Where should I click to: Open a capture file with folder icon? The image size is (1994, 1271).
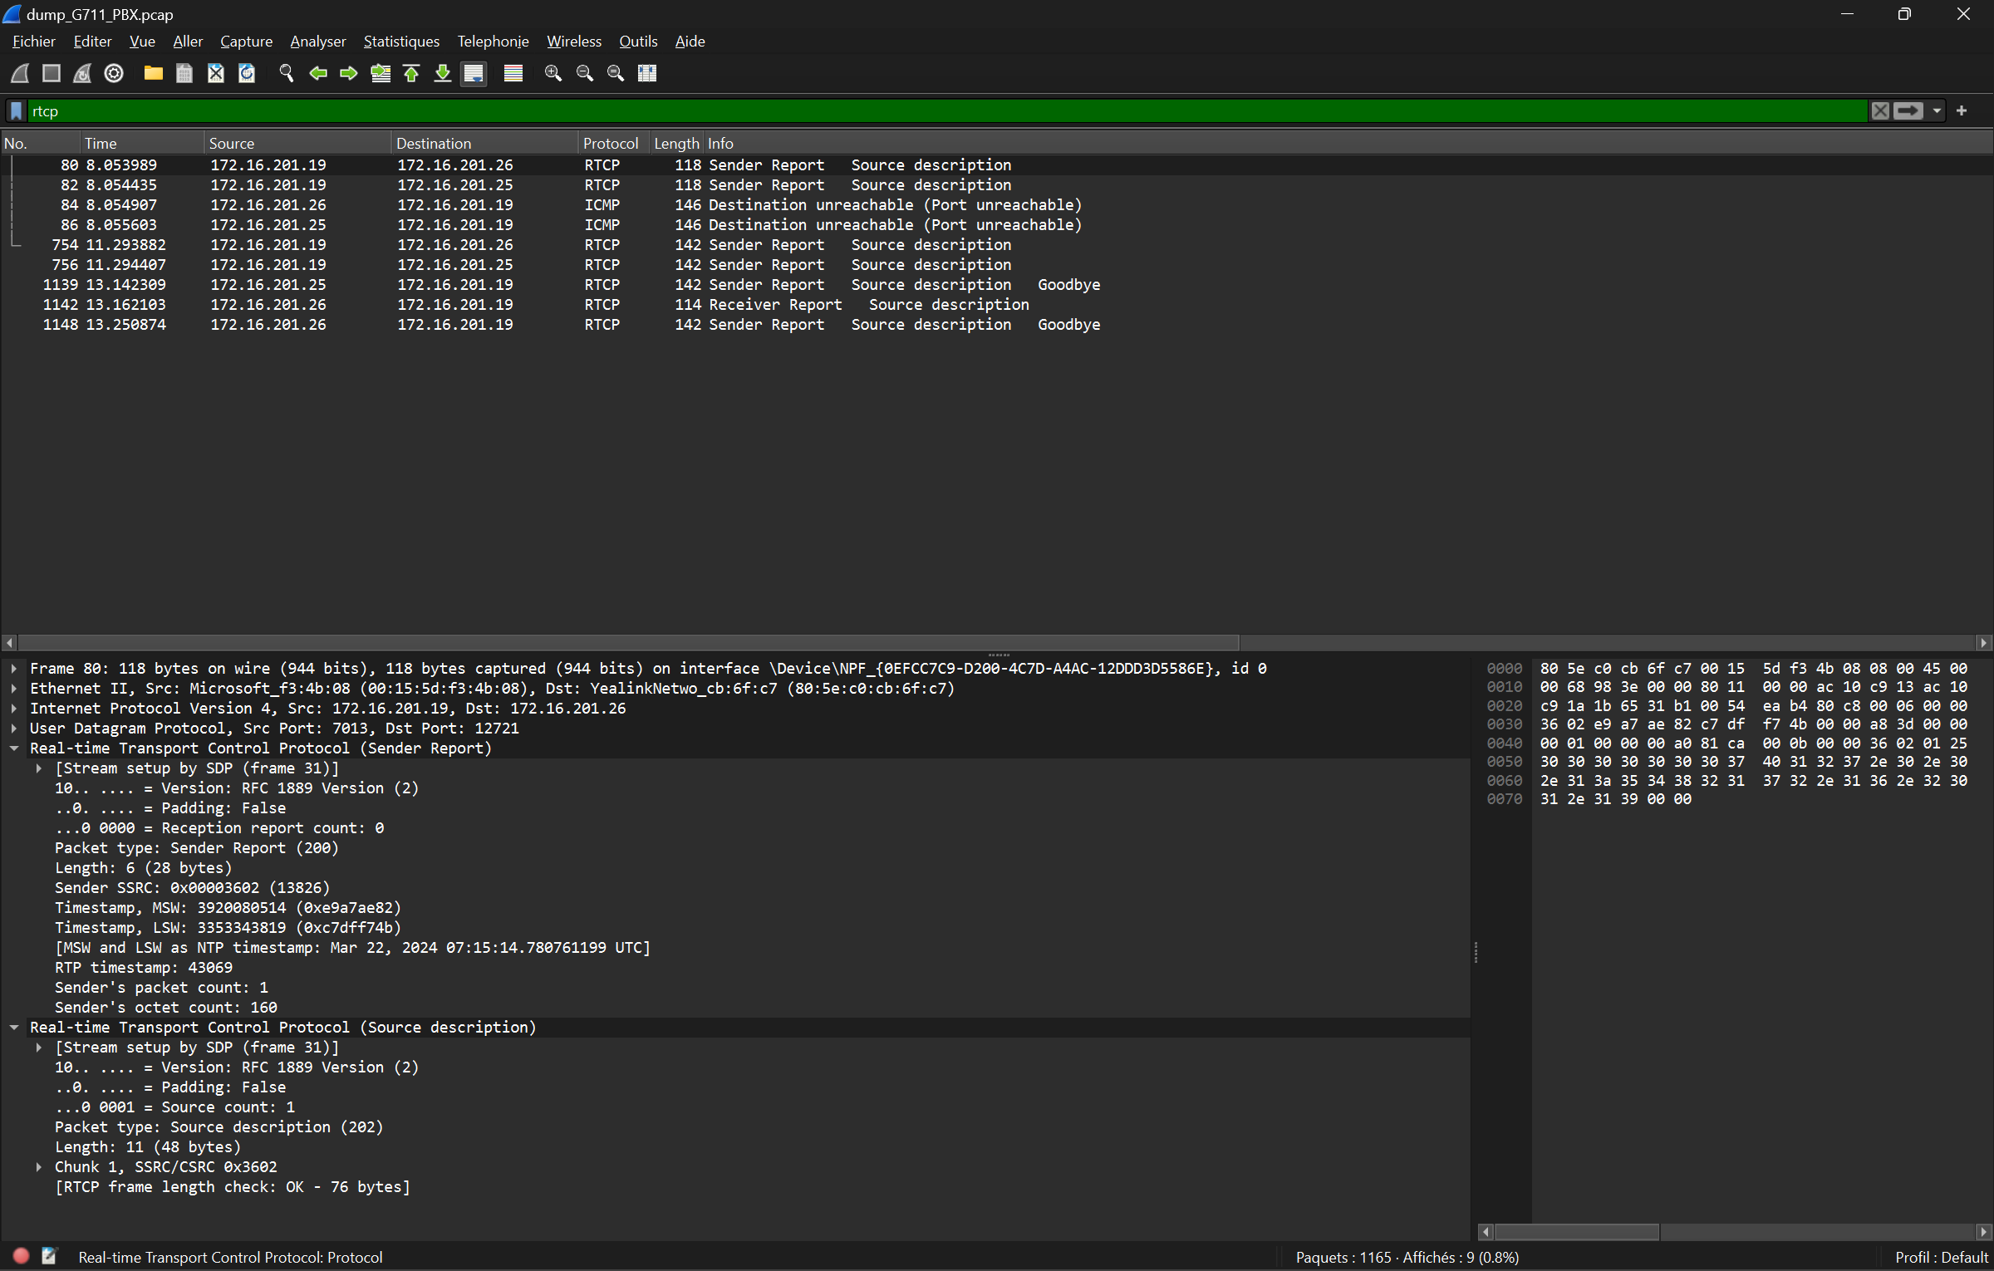[x=153, y=73]
